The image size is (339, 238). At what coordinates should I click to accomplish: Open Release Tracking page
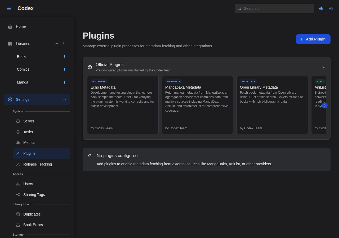[41, 164]
